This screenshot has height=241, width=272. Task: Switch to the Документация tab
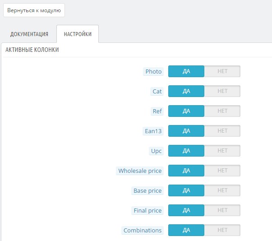[x=29, y=34]
